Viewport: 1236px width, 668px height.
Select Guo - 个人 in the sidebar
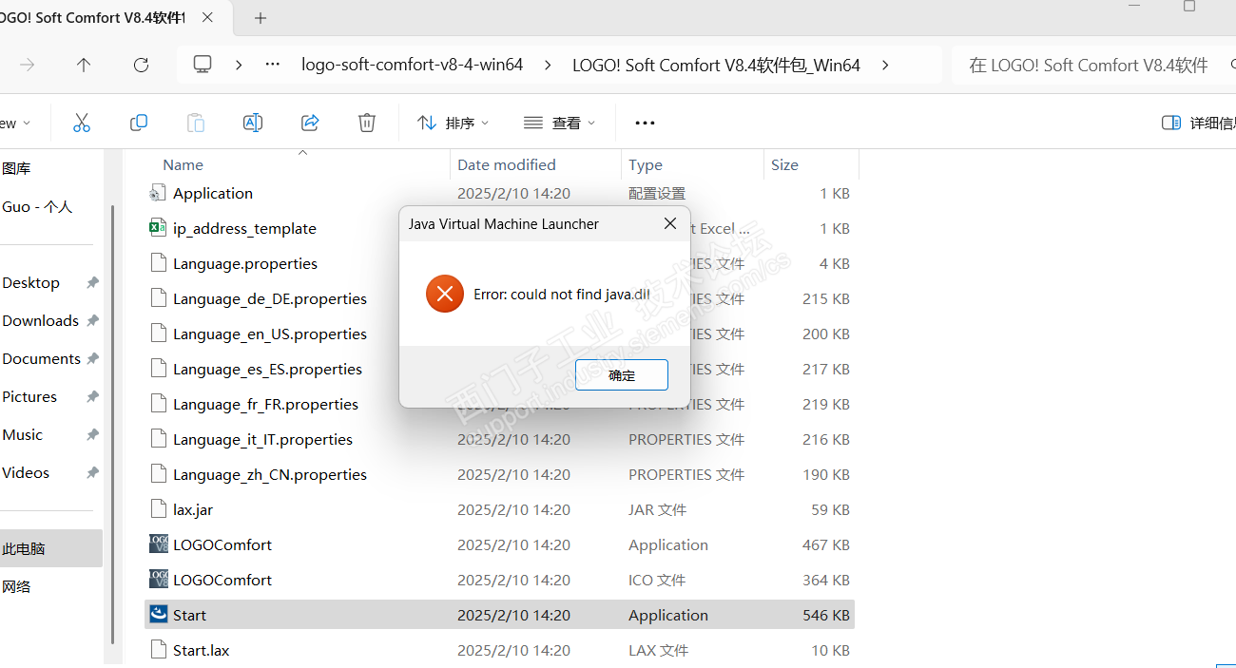click(x=37, y=206)
